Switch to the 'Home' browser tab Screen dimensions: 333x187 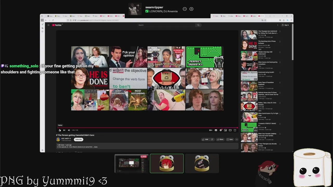point(216,16)
